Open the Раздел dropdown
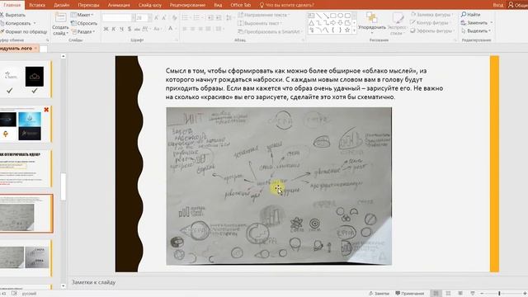The image size is (528, 297). [82, 31]
